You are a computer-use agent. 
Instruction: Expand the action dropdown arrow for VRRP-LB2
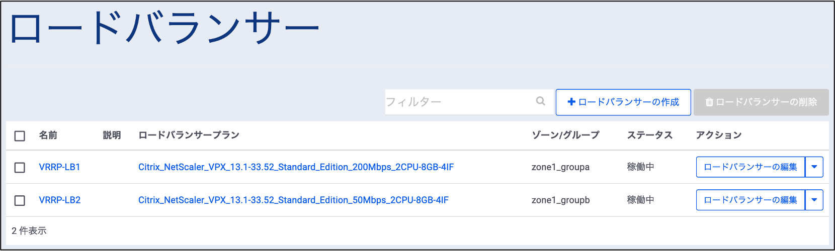814,200
